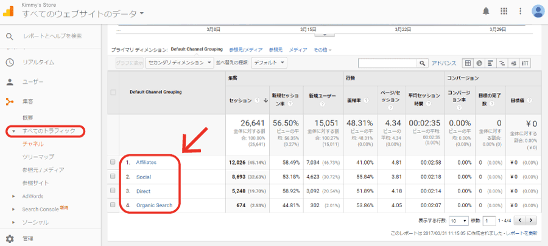Select the 概要 sidebar item
548x246 pixels.
pyautogui.click(x=27, y=118)
